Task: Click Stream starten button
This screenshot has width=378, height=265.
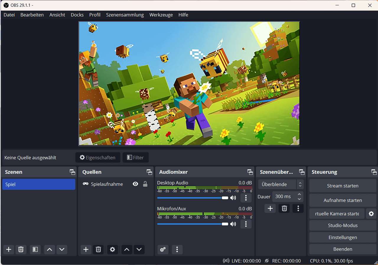Action: [x=343, y=186]
